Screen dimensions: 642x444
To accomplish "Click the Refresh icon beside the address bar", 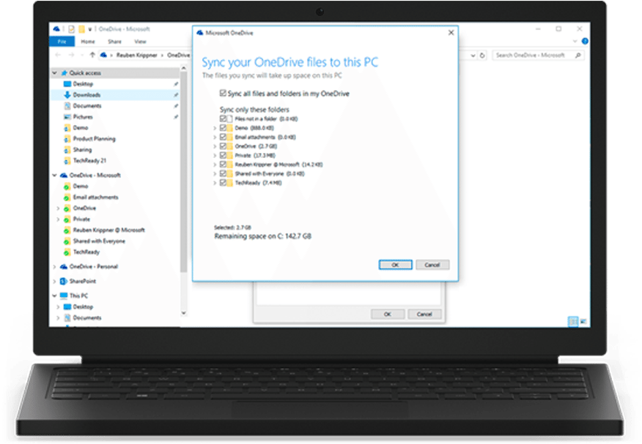I will (x=482, y=55).
